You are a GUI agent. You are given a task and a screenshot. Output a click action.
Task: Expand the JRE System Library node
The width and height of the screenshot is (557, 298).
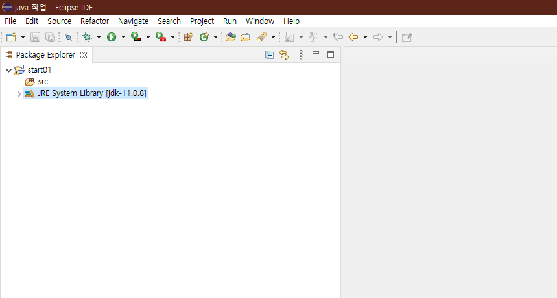coord(19,94)
